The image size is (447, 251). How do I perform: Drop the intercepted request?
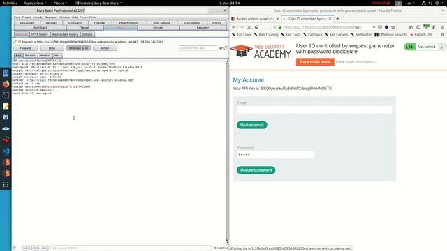coord(52,48)
